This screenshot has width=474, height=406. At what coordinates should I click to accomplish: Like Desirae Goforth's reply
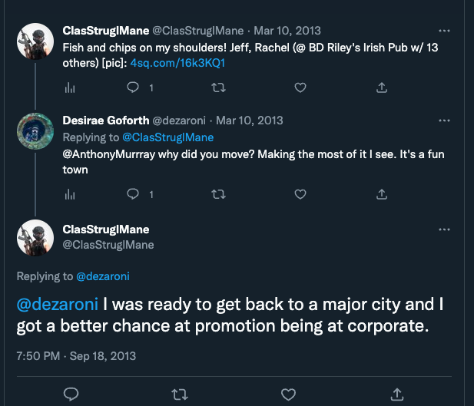pos(300,194)
